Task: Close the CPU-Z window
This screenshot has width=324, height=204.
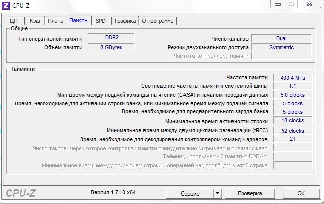Action: tap(309, 4)
